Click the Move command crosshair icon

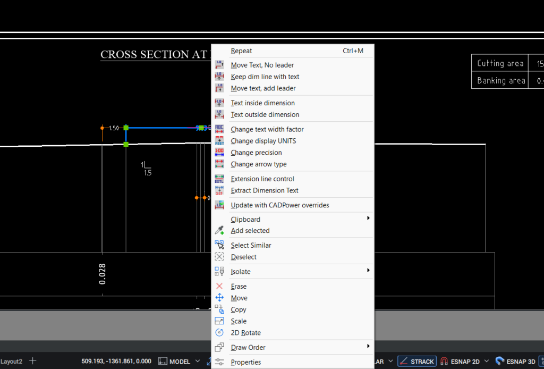(x=219, y=298)
